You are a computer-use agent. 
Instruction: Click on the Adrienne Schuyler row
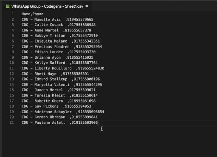[x=63, y=112]
